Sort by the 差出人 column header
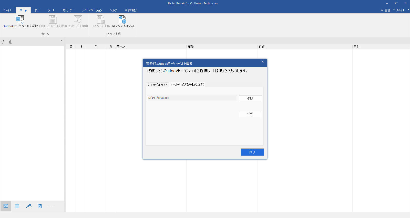The width and height of the screenshot is (410, 218). [x=151, y=47]
